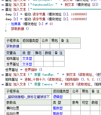Screen dimensions: 101x115
Task: Expand the collapsed 常量 Camera code line
Action: [x=3, y=84]
